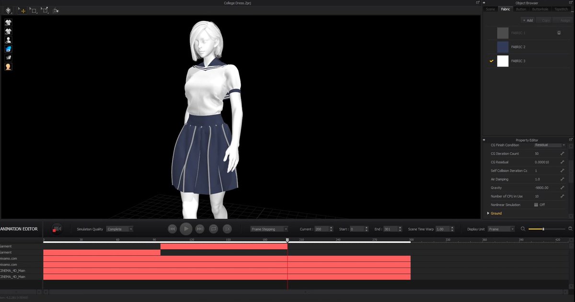This screenshot has width=575, height=302.
Task: Click the Add button to create a fabric
Action: (527, 20)
